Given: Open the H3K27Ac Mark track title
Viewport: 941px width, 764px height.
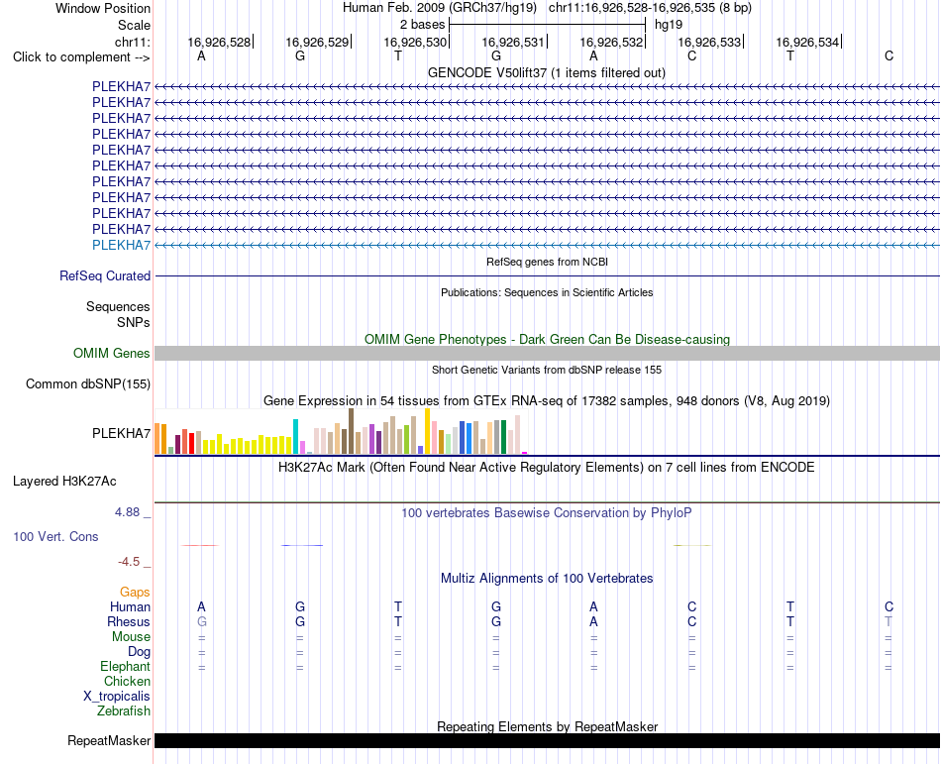Looking at the screenshot, I should [547, 468].
